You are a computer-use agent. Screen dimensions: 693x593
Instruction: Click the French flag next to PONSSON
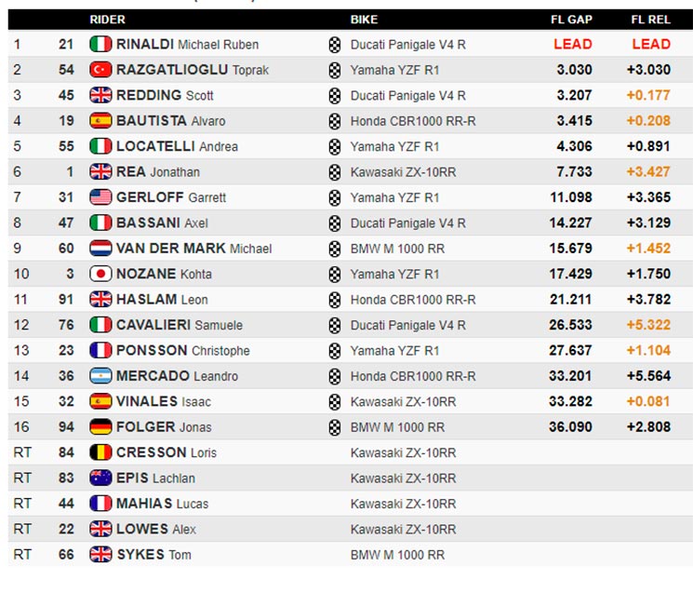pos(100,351)
